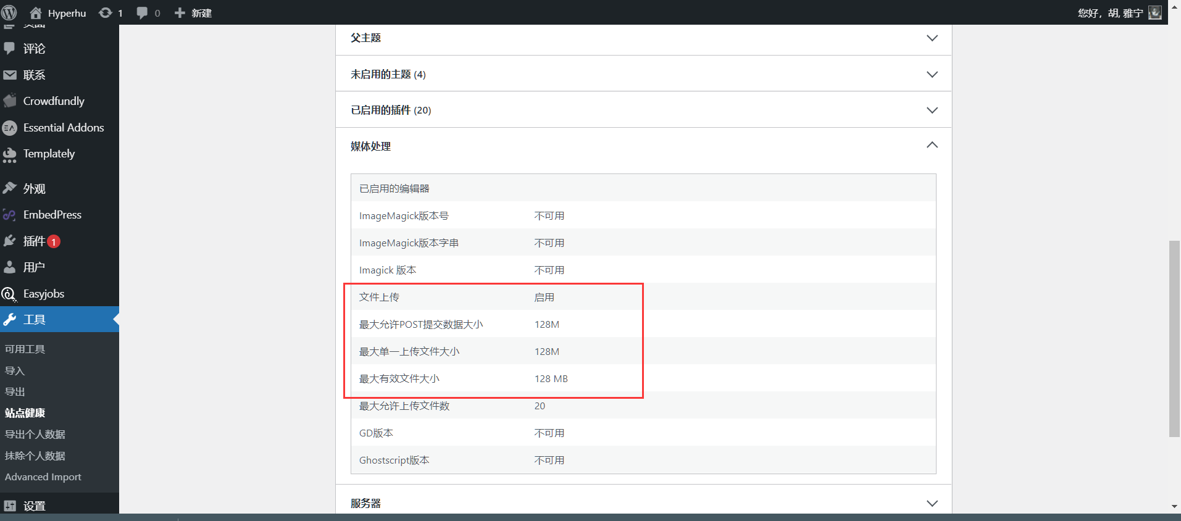The height and width of the screenshot is (521, 1181).
Task: Click the Templately cloud icon
Action: pyautogui.click(x=9, y=154)
